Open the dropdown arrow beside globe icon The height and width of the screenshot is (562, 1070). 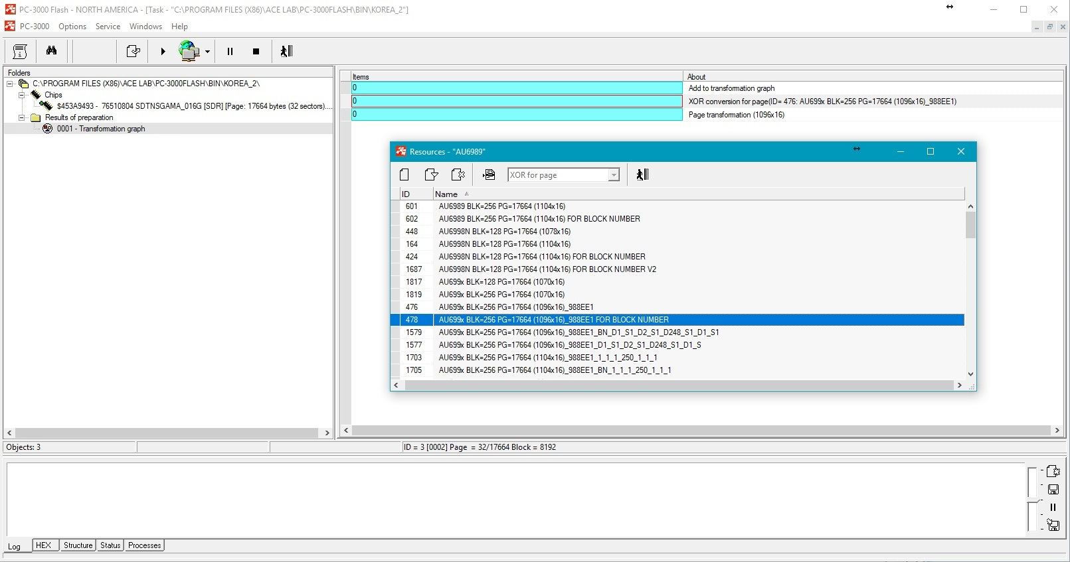click(207, 51)
